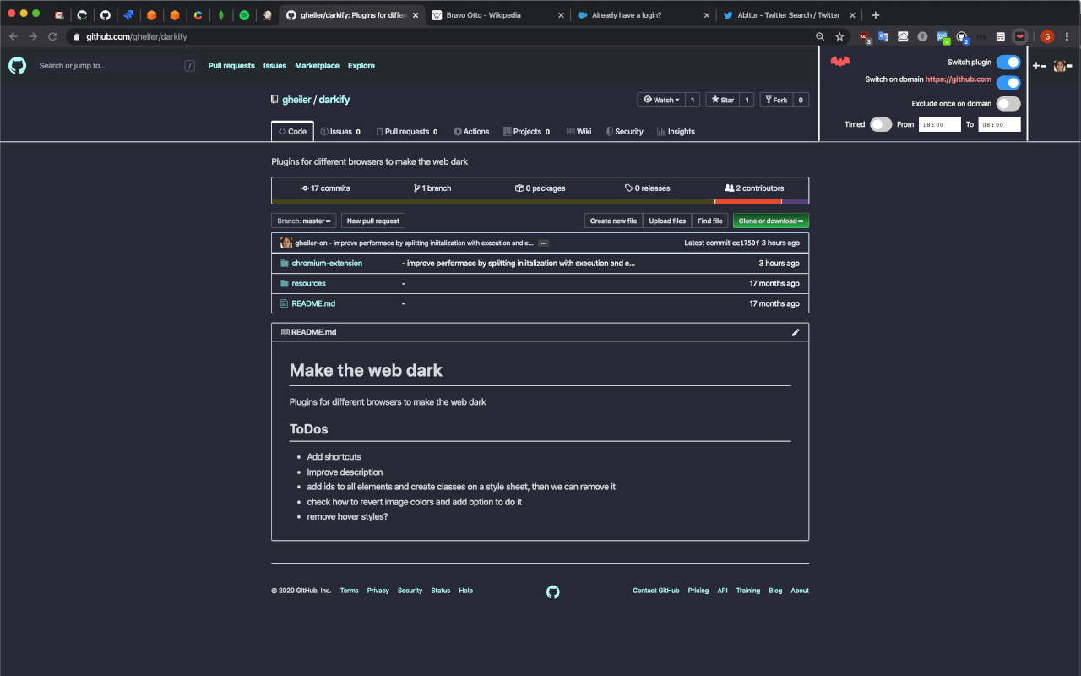Enable Exclude once on domain
The width and height of the screenshot is (1081, 676).
coord(1008,103)
